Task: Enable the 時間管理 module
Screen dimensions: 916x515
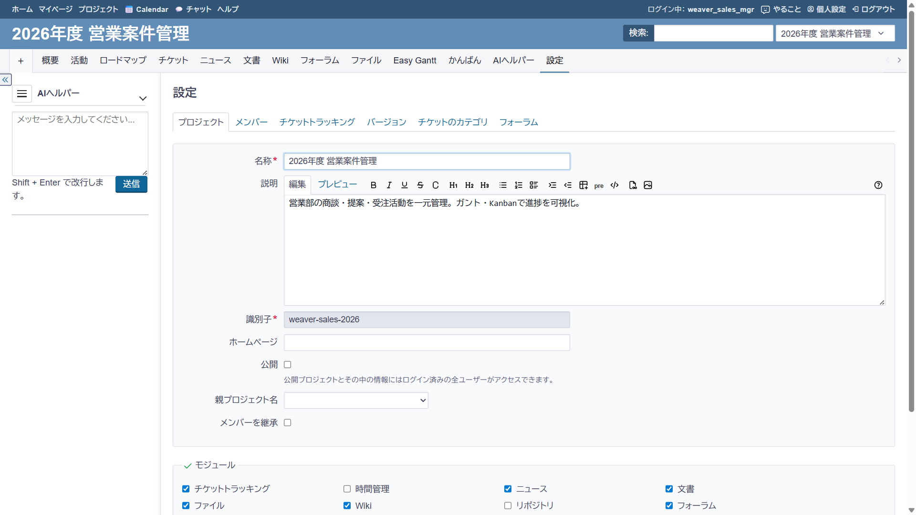Action: 347,489
